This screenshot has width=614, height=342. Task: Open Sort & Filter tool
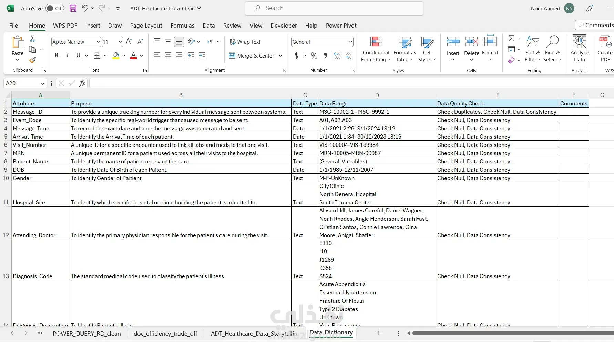pos(533,49)
